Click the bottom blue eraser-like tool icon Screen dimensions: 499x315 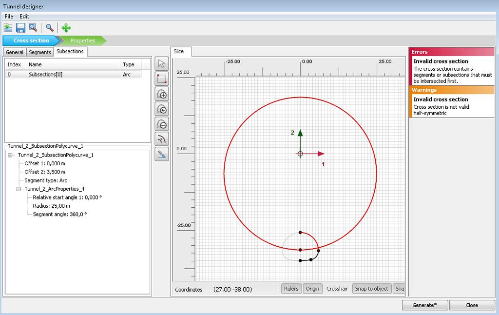click(162, 155)
